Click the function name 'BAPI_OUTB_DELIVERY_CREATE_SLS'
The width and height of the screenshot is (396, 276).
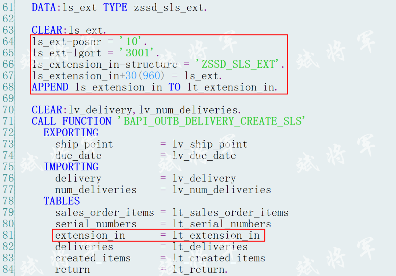click(x=212, y=121)
